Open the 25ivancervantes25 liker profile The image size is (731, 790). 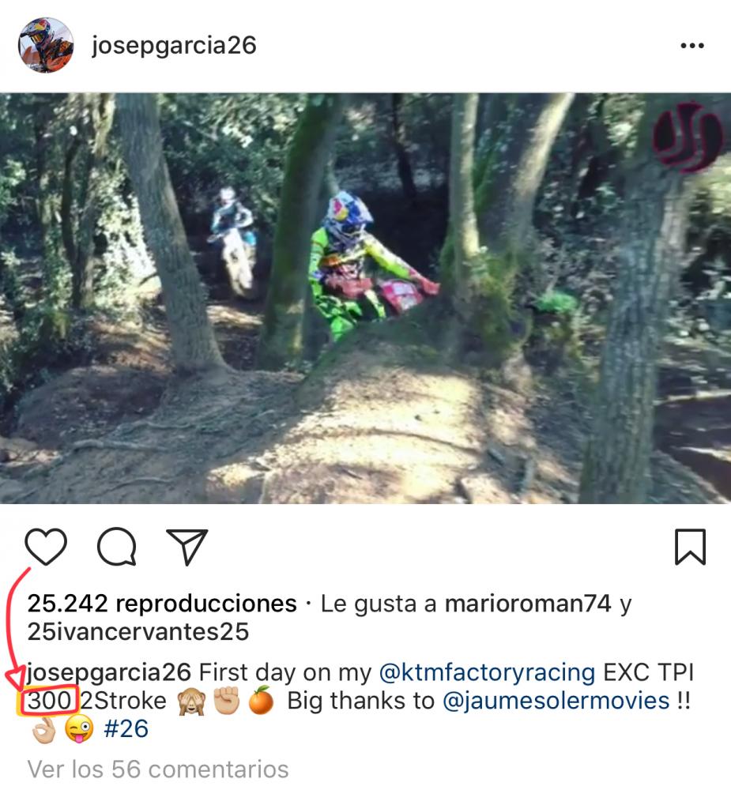[138, 632]
